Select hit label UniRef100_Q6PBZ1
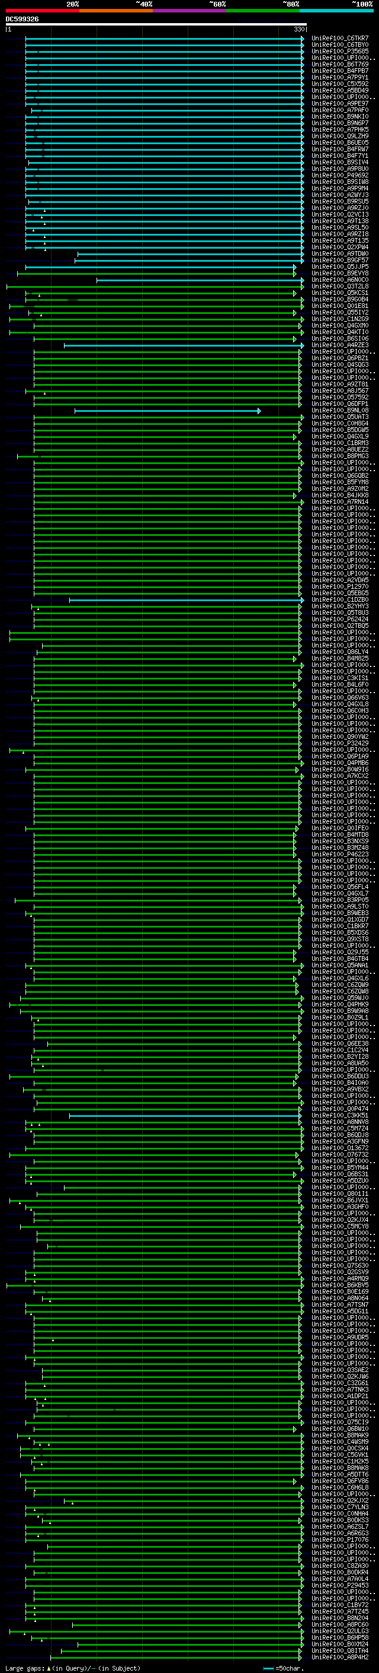 340,358
